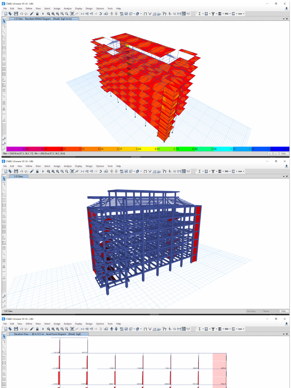Click the Zoom Out magnifier in the MMAX Diagram window
Image resolution: width=291 pixels, height=388 pixels.
[66, 14]
